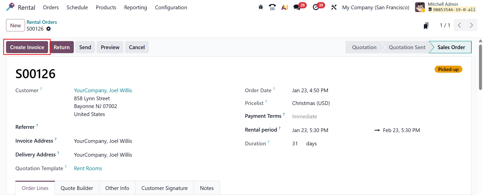Click the Quotation Template help question mark
Screen dimensions: 483x195
[66, 167]
